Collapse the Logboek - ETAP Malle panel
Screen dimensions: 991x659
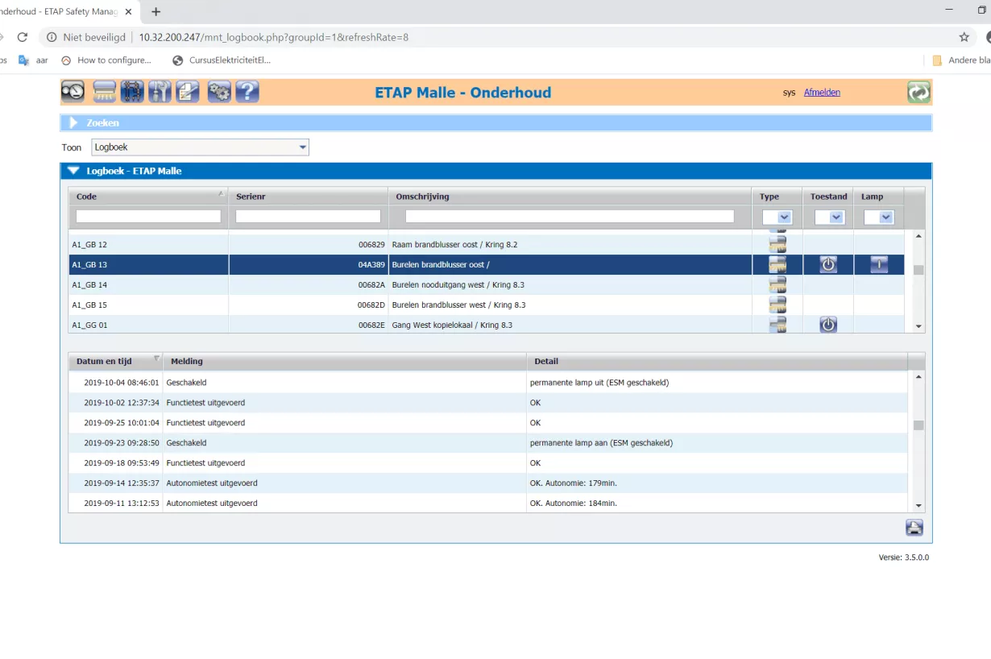[x=73, y=171]
